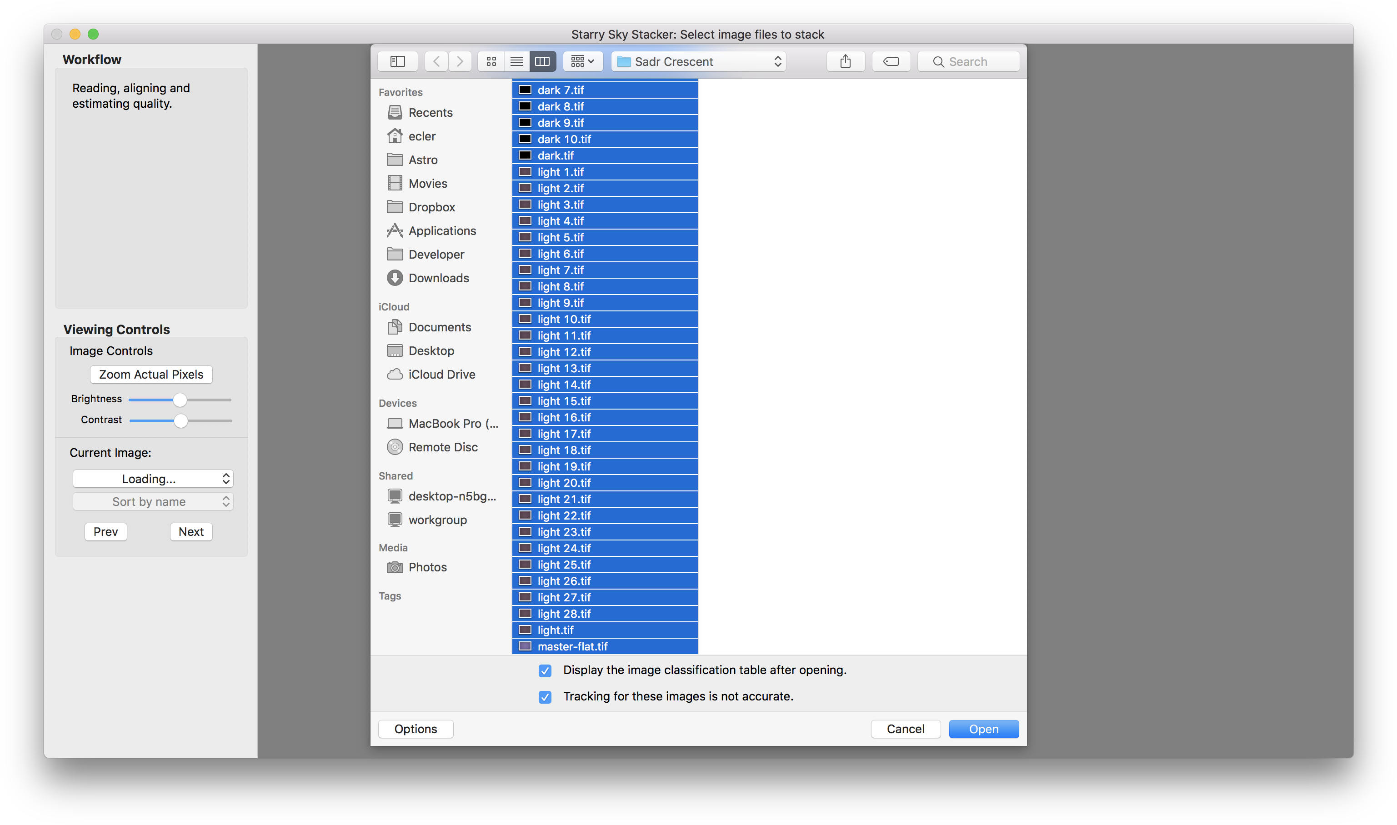Select file light 14.tif

coord(605,385)
